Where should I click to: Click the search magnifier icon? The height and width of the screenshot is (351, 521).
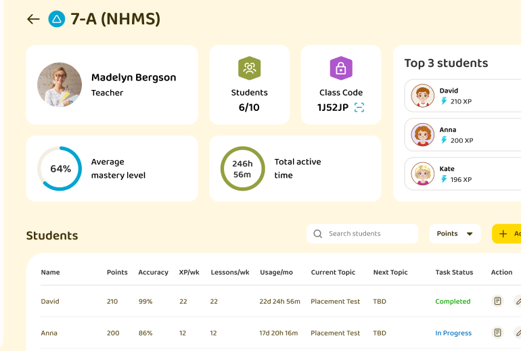click(x=317, y=234)
